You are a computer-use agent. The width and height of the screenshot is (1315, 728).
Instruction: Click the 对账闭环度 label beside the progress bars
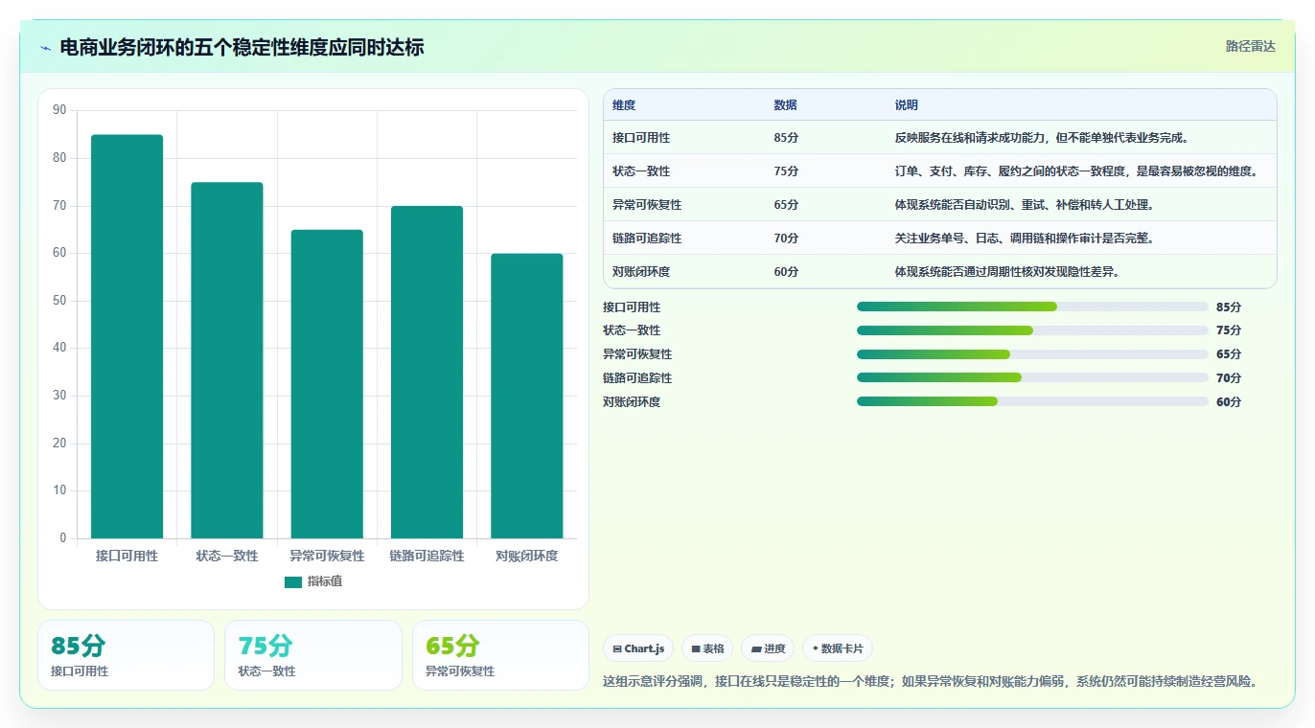click(632, 402)
